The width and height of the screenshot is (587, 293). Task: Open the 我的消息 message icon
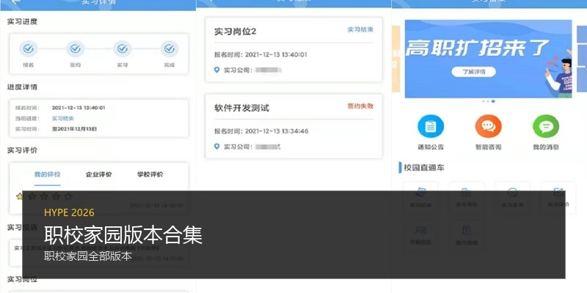click(x=546, y=126)
